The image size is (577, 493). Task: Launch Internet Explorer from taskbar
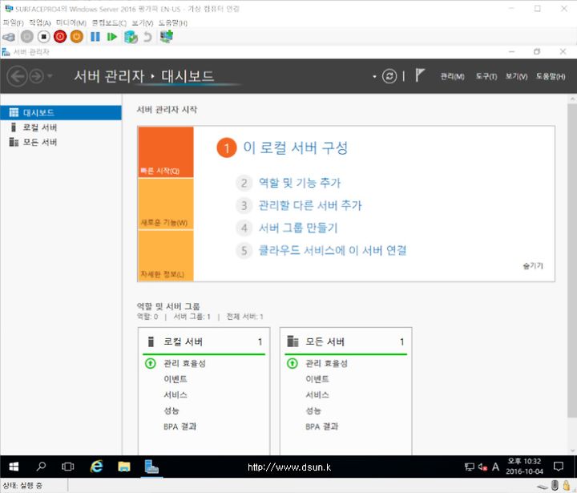[96, 467]
